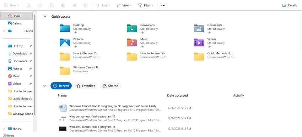Click the Activity column header
The width and height of the screenshot is (302, 137).
click(x=238, y=95)
